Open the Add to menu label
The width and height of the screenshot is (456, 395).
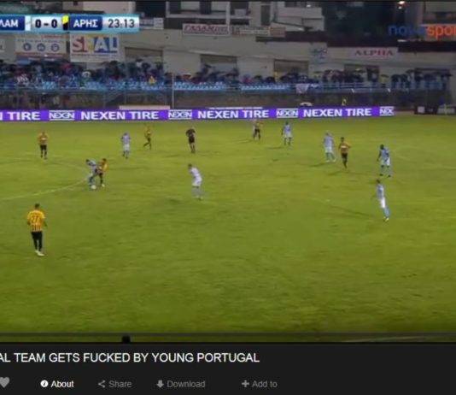265,384
